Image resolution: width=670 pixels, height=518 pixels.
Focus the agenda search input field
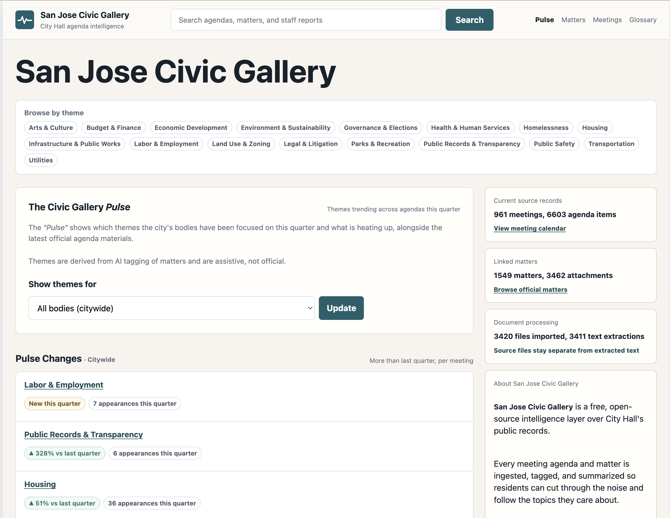coord(306,20)
